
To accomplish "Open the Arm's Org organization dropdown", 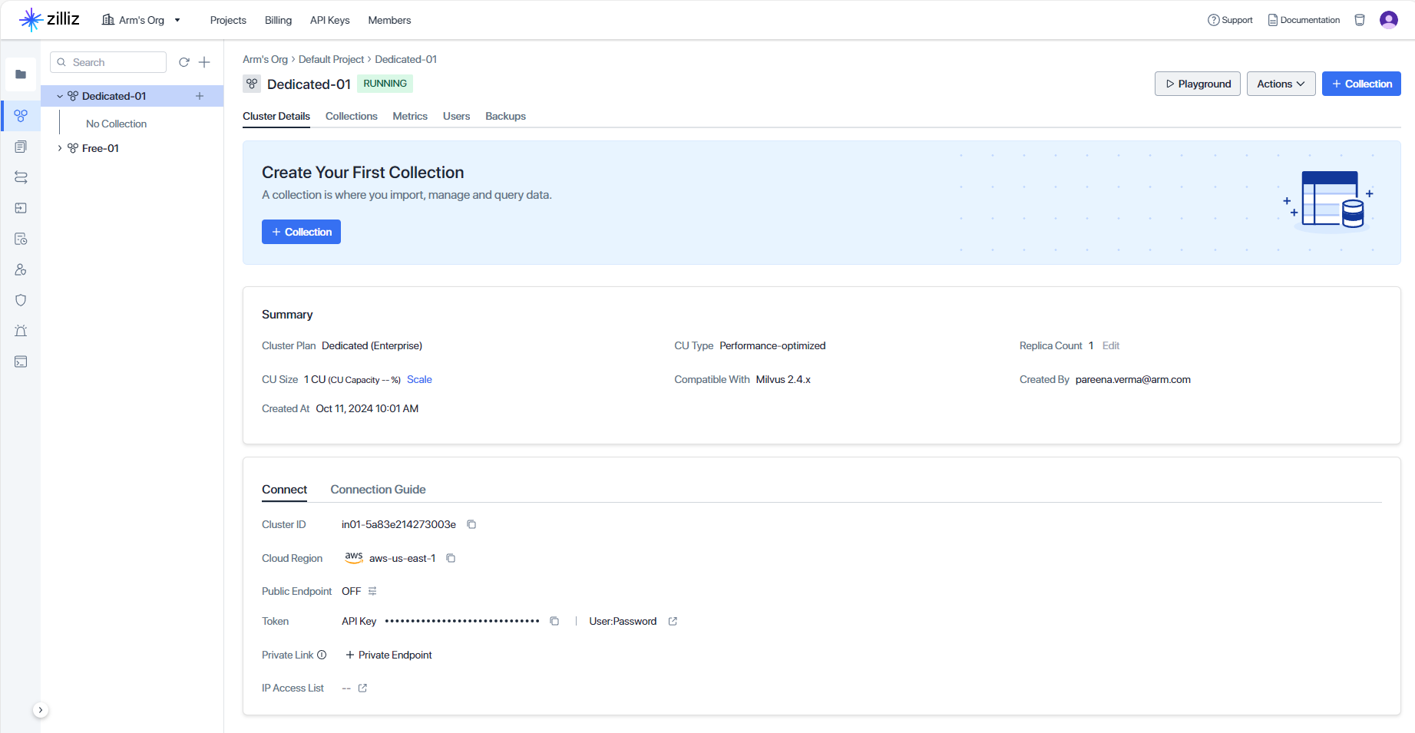I will pyautogui.click(x=141, y=20).
